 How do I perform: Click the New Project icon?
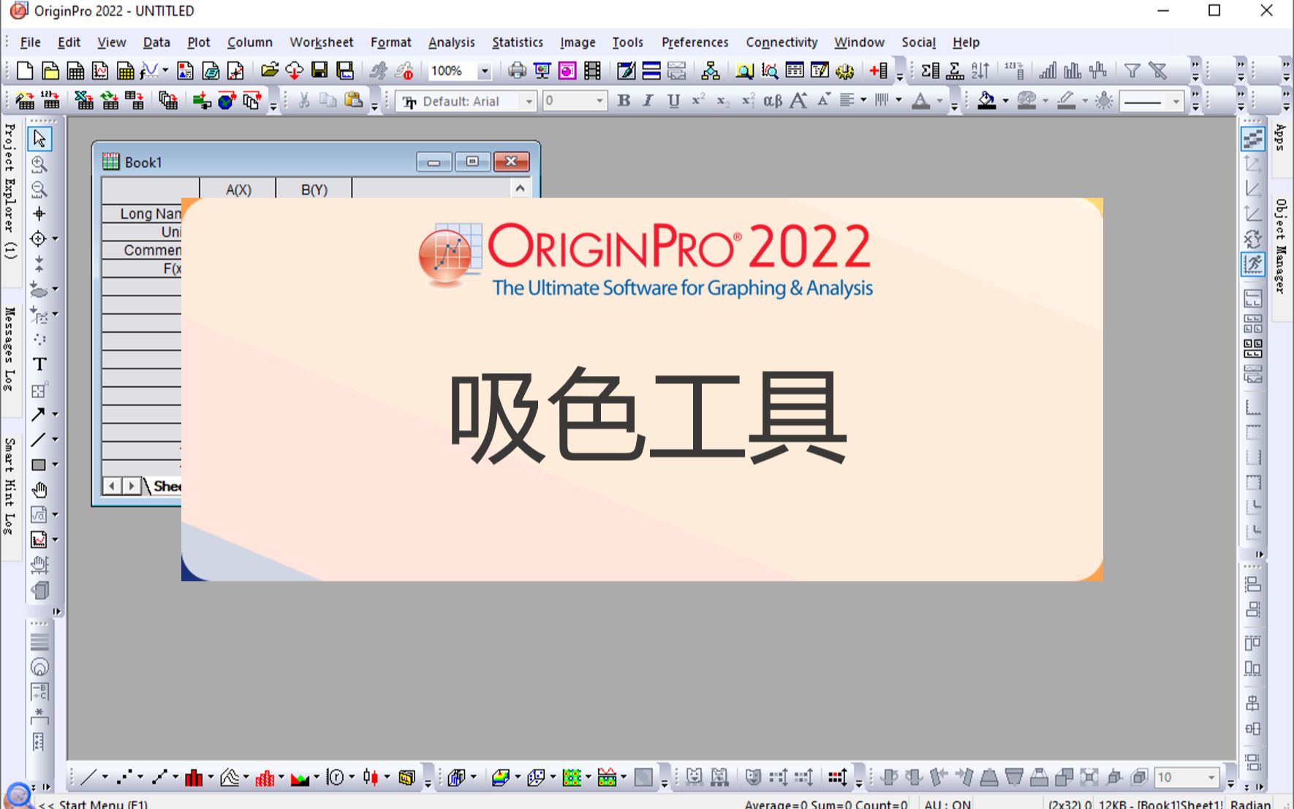pos(25,71)
